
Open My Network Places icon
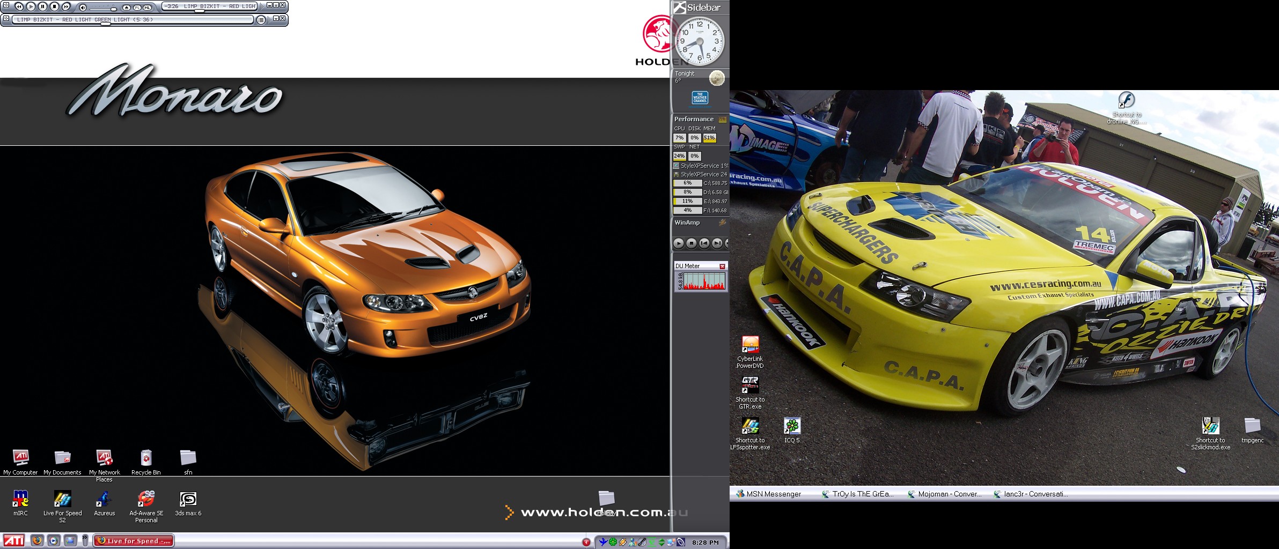[x=105, y=465]
